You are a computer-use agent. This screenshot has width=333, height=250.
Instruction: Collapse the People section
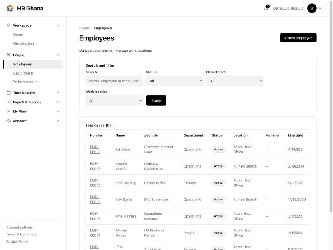[58, 55]
